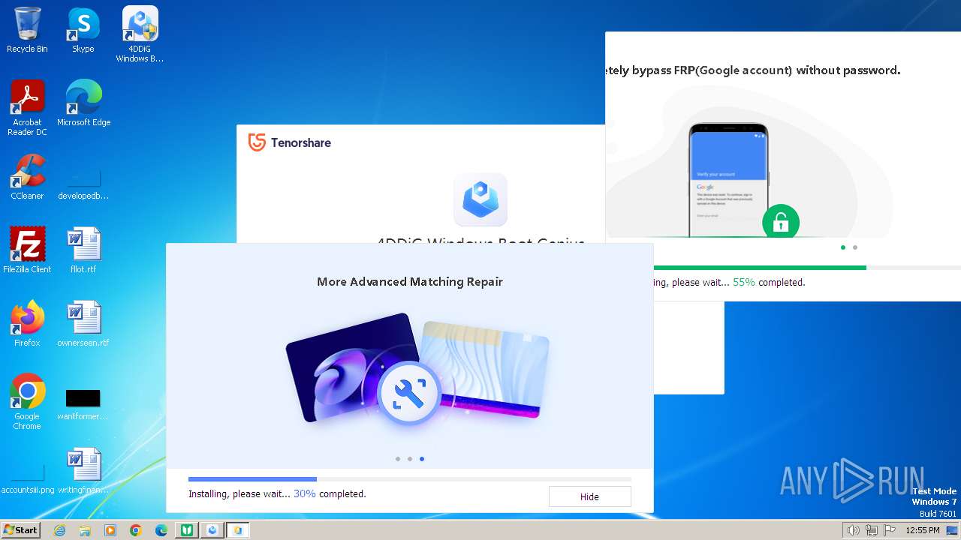The image size is (961, 540).
Task: Launch Internet Explorer from the taskbar
Action: pos(59,530)
